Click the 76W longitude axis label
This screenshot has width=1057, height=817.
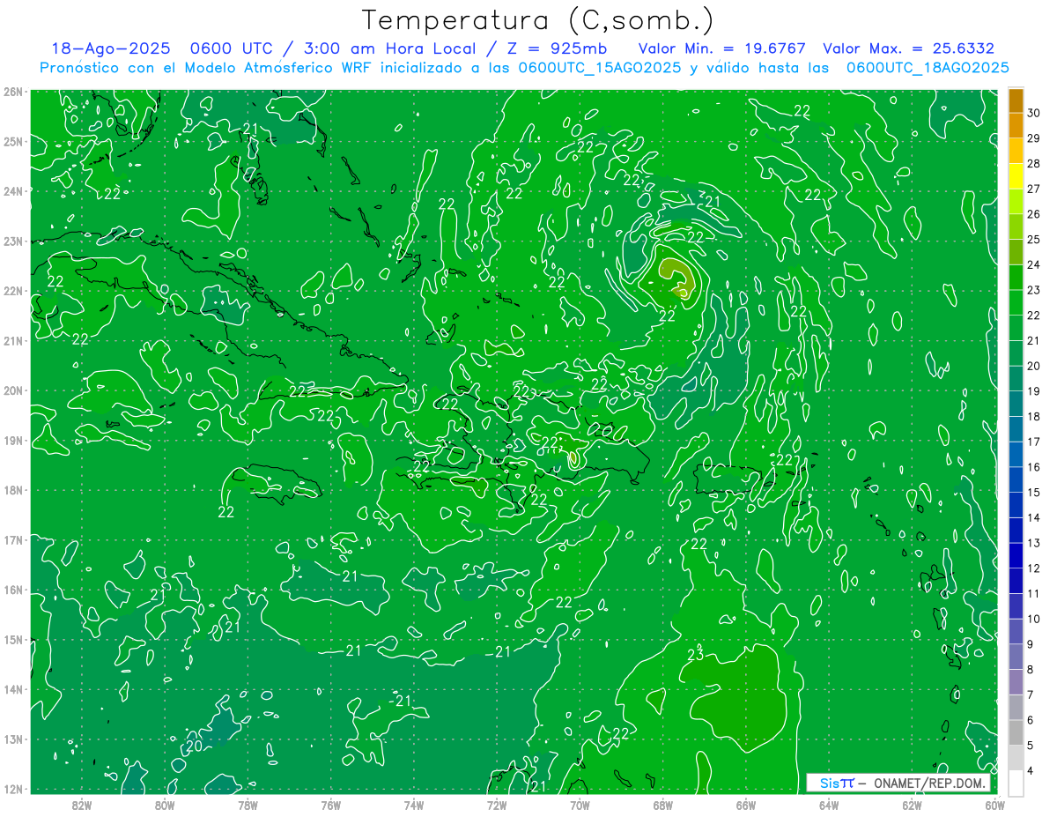tap(330, 805)
